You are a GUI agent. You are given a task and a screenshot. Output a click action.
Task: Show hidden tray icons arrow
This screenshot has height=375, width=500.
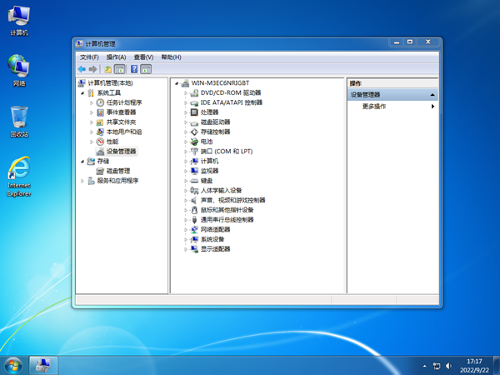[424, 366]
